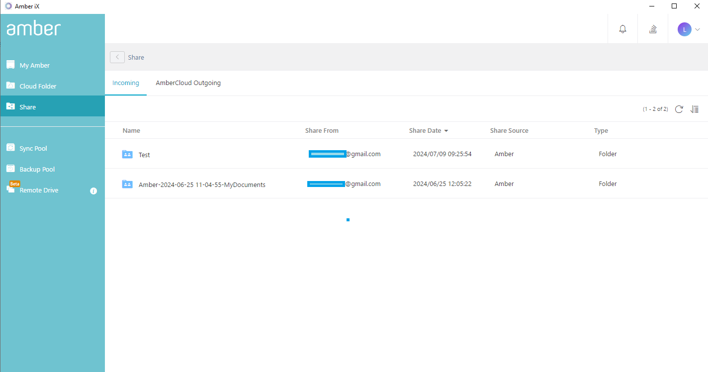Switch to the Incoming tab
The image size is (708, 372).
126,83
